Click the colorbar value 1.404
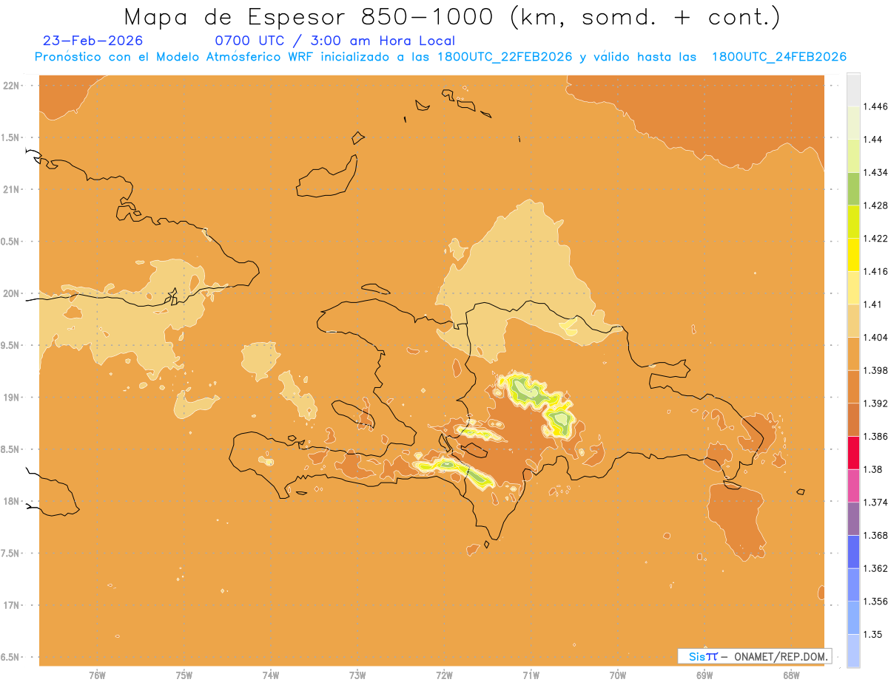The image size is (888, 685). pos(875,337)
